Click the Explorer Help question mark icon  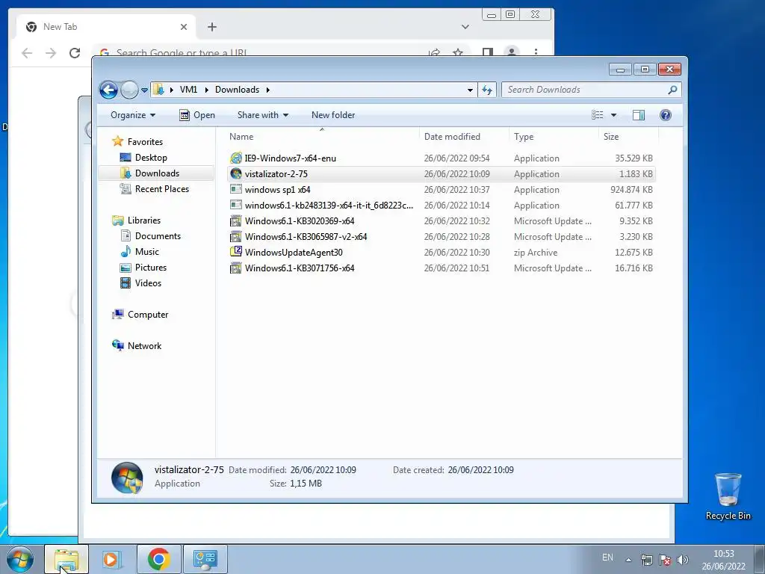coord(666,115)
